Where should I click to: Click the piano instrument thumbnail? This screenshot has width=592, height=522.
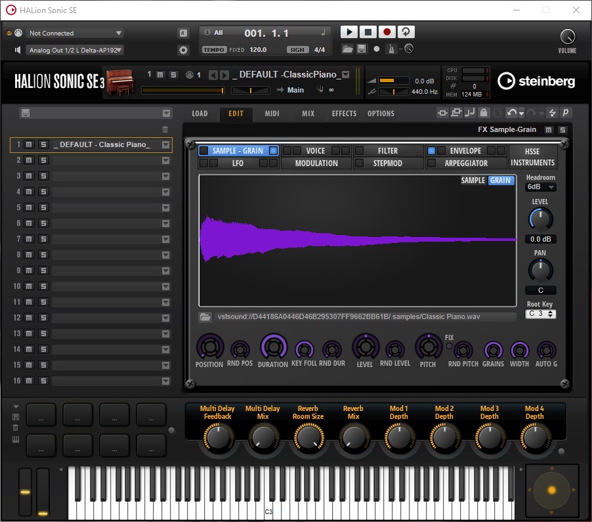pyautogui.click(x=119, y=82)
